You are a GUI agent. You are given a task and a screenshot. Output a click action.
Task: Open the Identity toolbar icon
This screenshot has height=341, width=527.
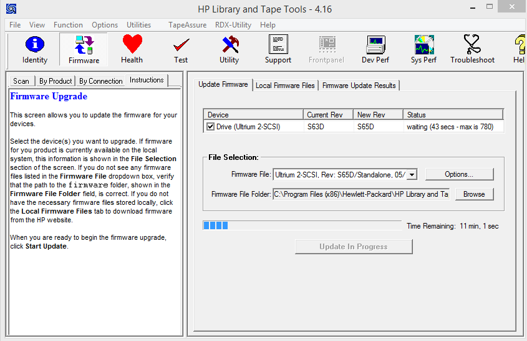[35, 49]
